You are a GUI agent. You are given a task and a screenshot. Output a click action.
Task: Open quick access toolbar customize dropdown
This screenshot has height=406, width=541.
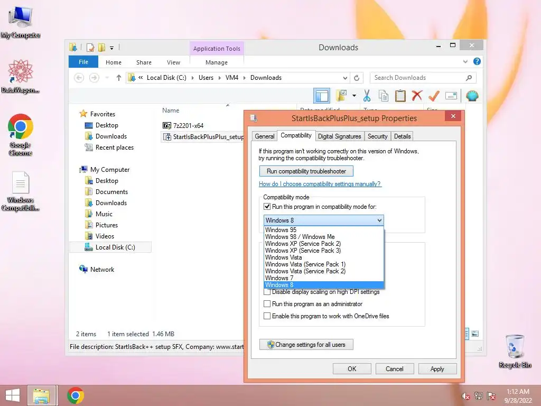[112, 48]
